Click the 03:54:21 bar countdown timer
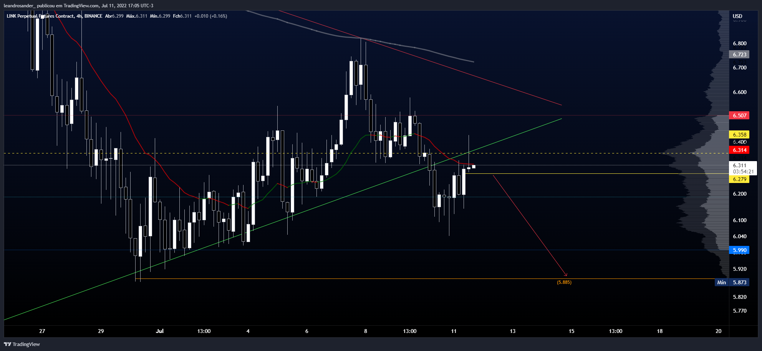Screen dimensions: 762x351 coord(743,171)
